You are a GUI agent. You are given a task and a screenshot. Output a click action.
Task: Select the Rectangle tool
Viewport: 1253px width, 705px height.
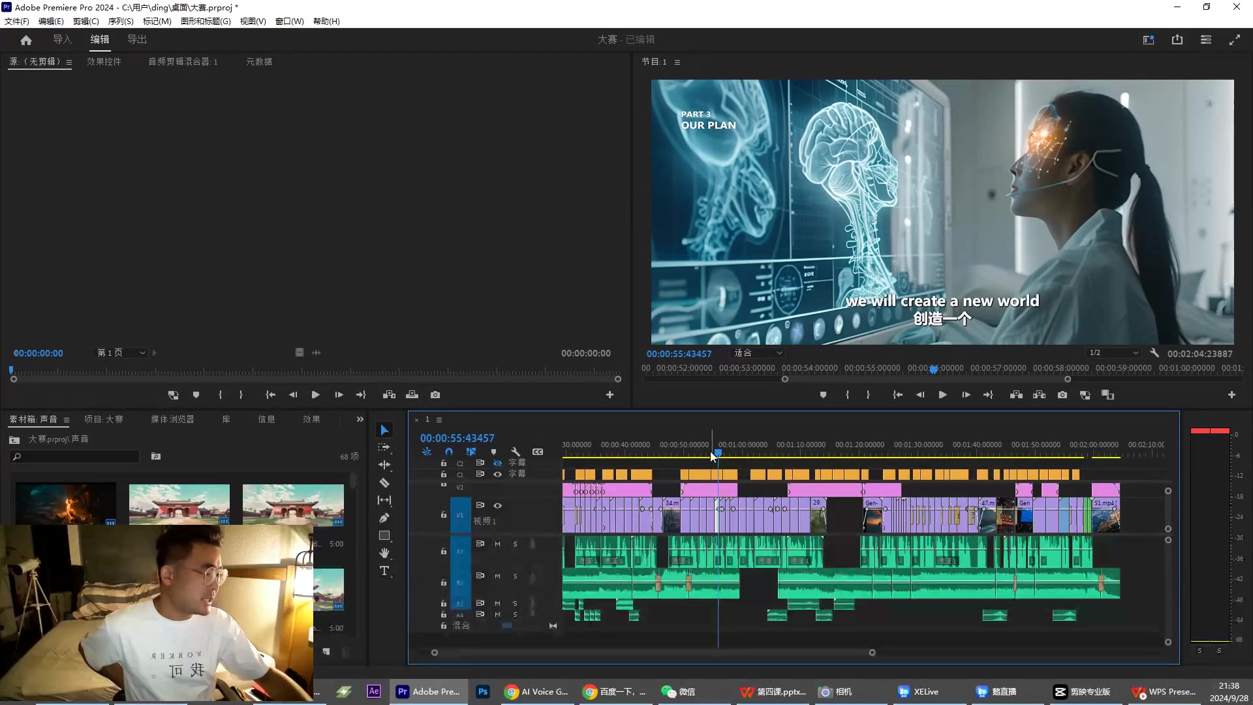384,535
